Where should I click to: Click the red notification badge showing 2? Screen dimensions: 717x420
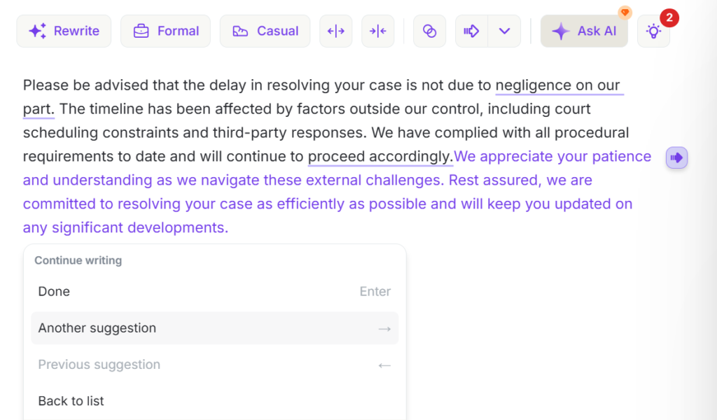click(669, 17)
